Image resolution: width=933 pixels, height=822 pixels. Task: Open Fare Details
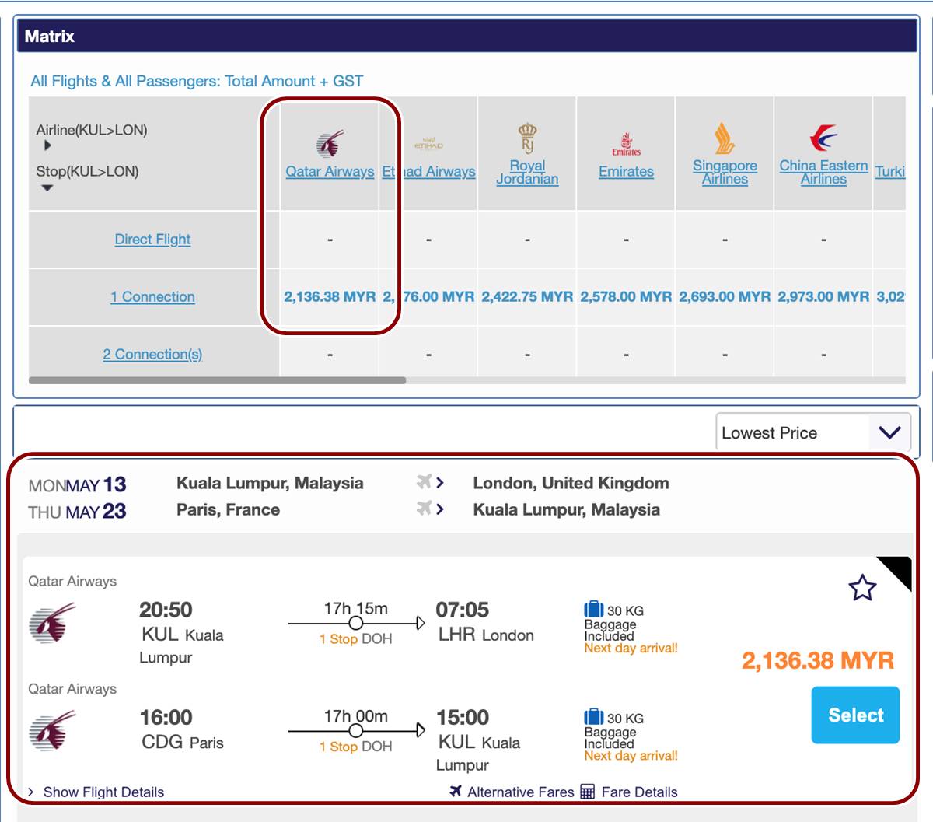(x=639, y=792)
